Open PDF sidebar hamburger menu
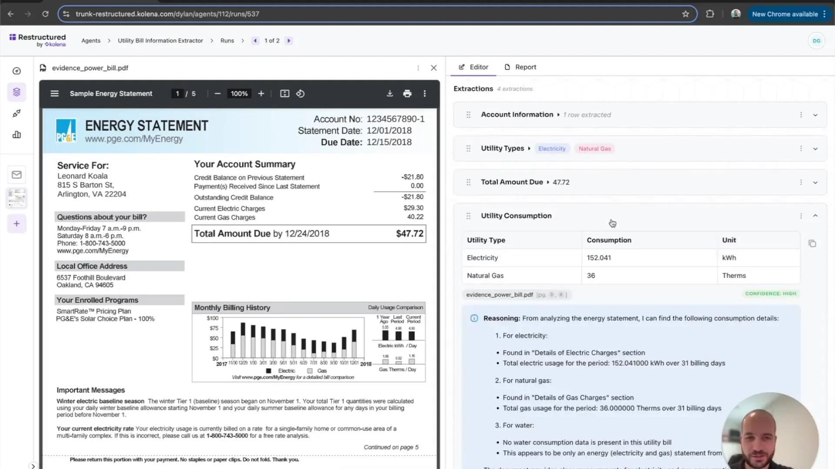This screenshot has height=469, width=835. tap(54, 93)
